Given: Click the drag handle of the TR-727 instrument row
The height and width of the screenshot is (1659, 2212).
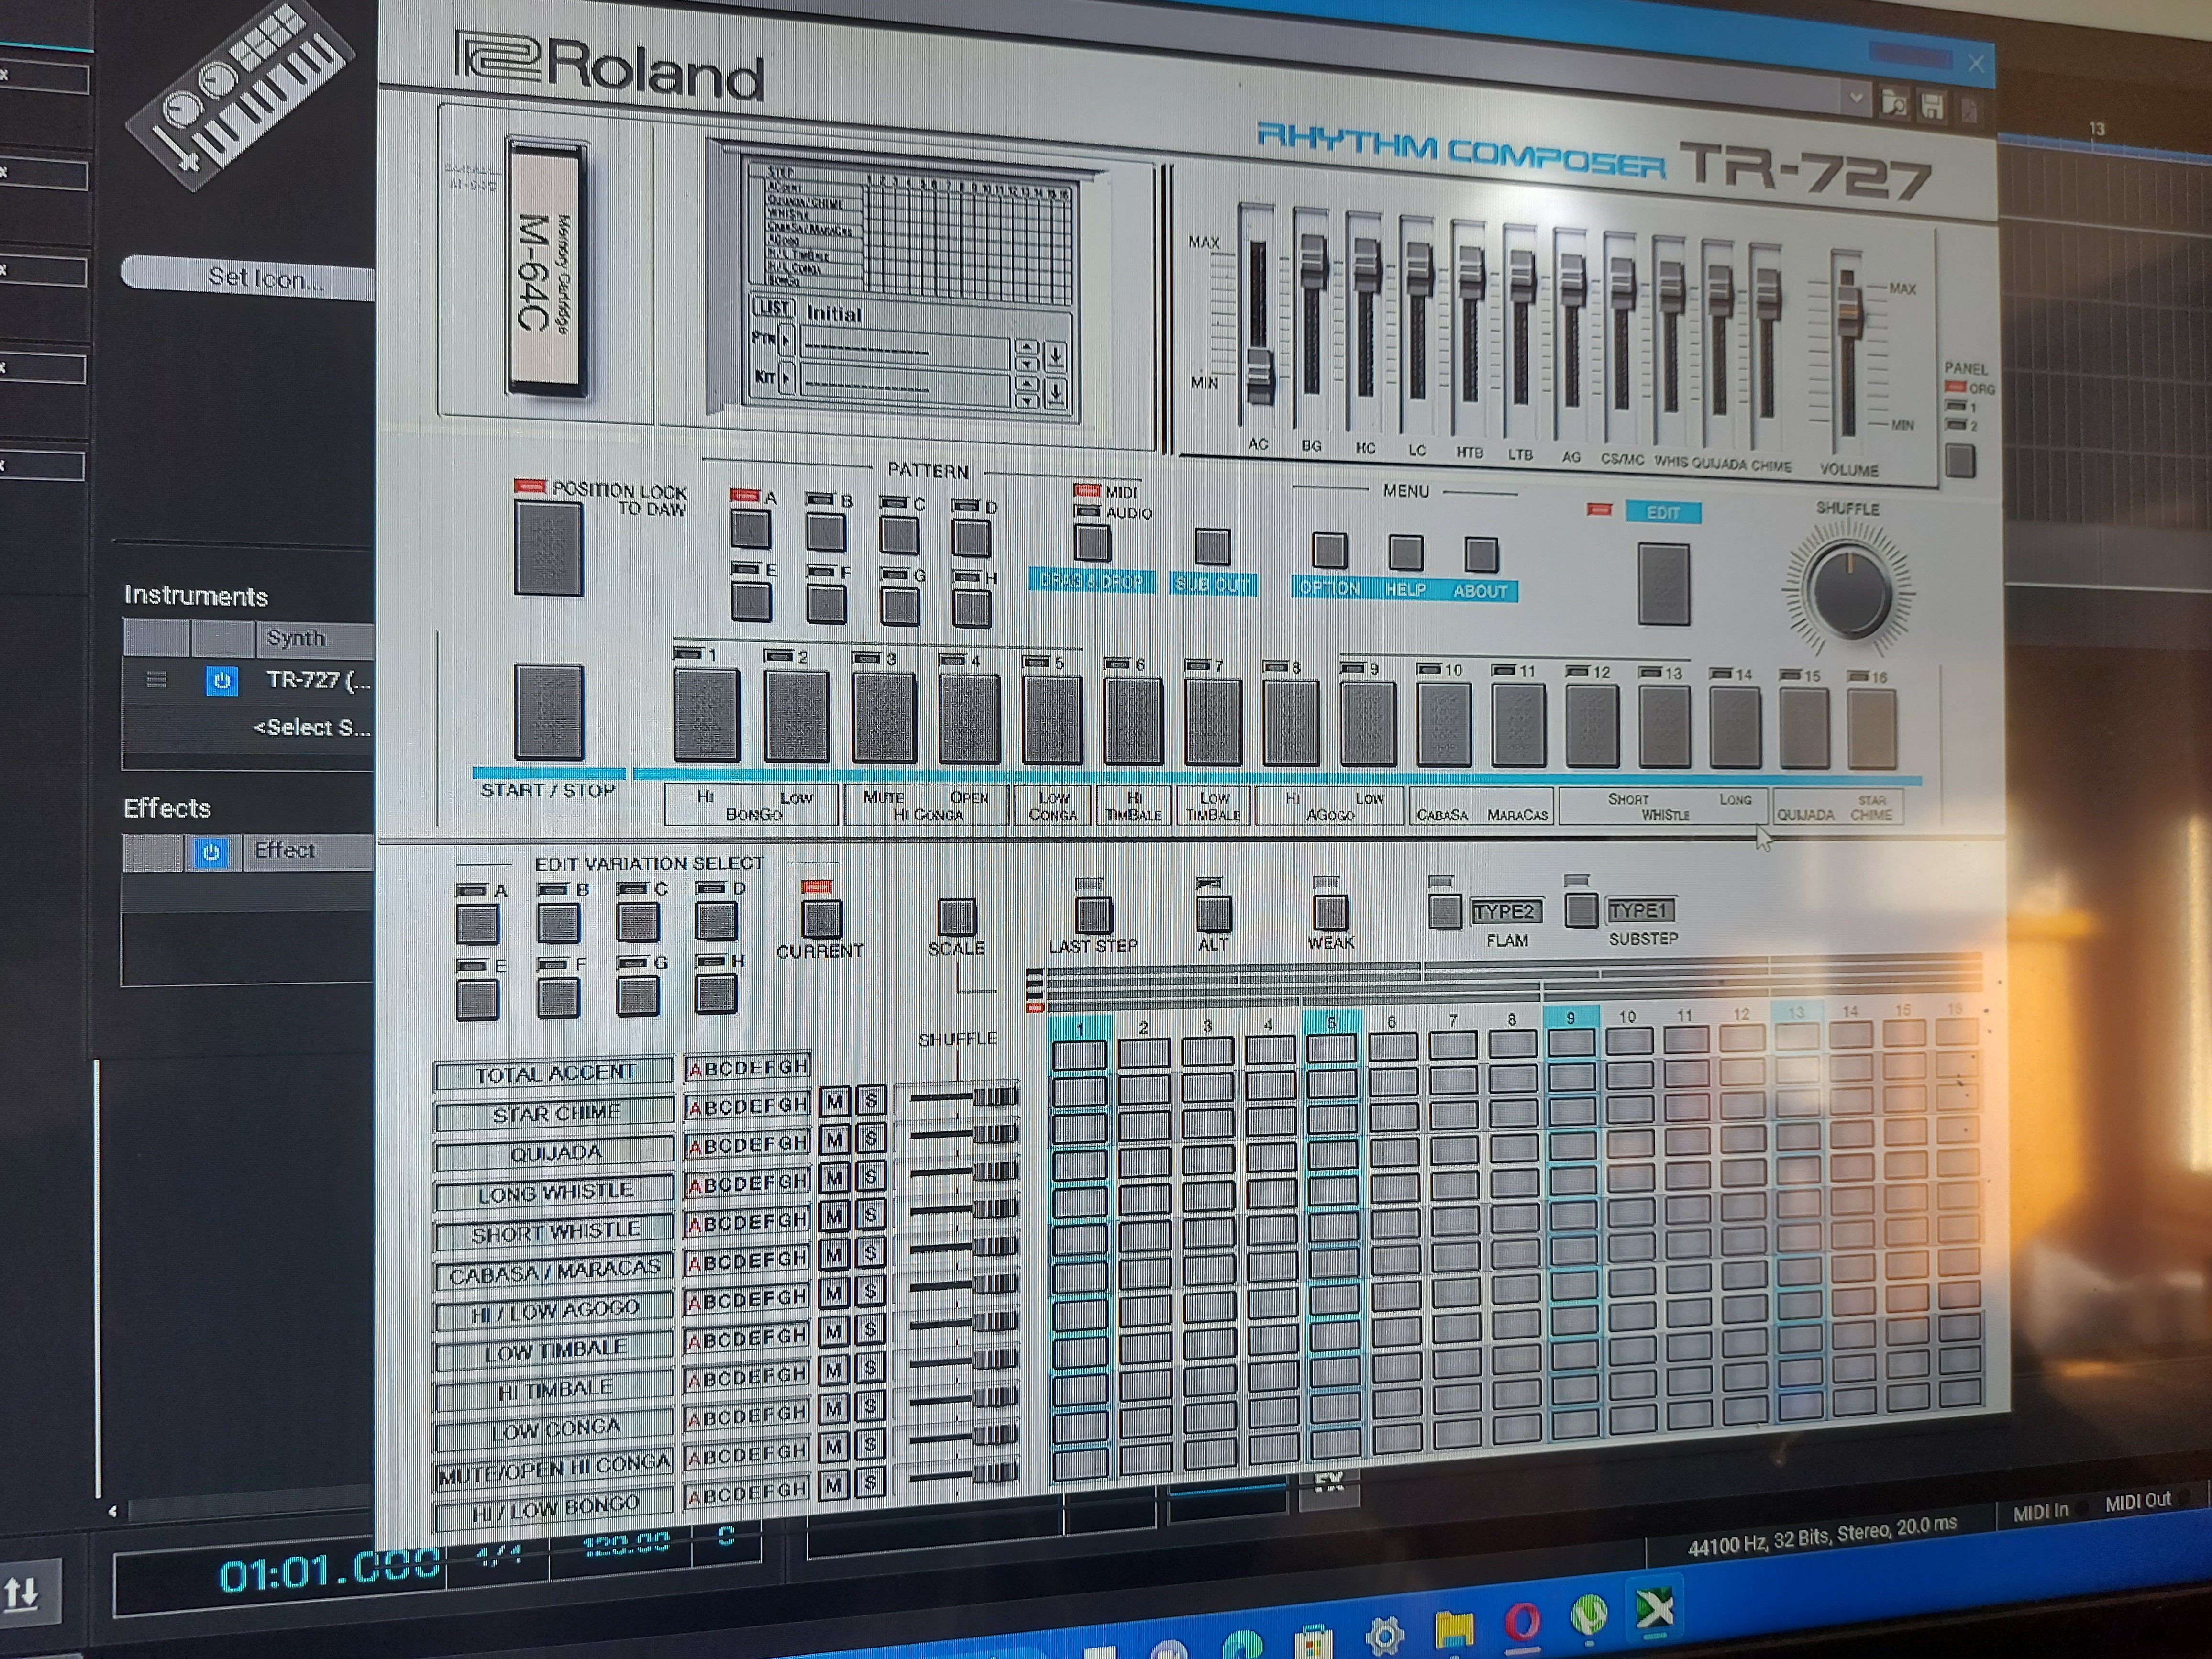Looking at the screenshot, I should [156, 680].
